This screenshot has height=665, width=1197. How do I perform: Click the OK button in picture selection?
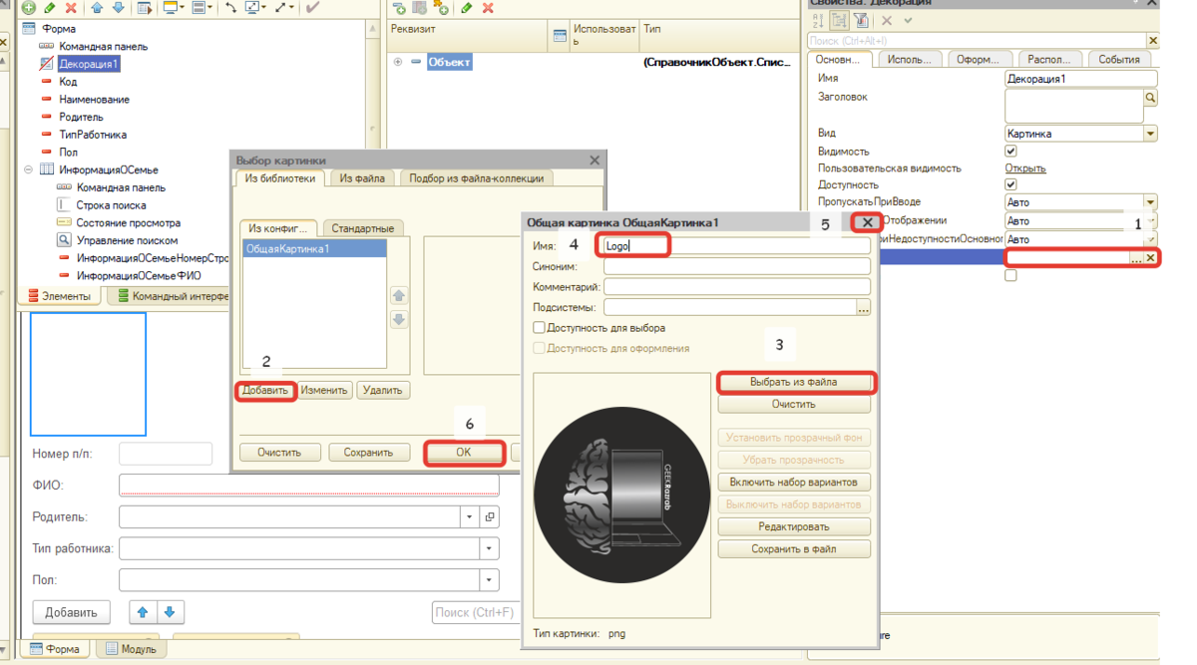(464, 453)
